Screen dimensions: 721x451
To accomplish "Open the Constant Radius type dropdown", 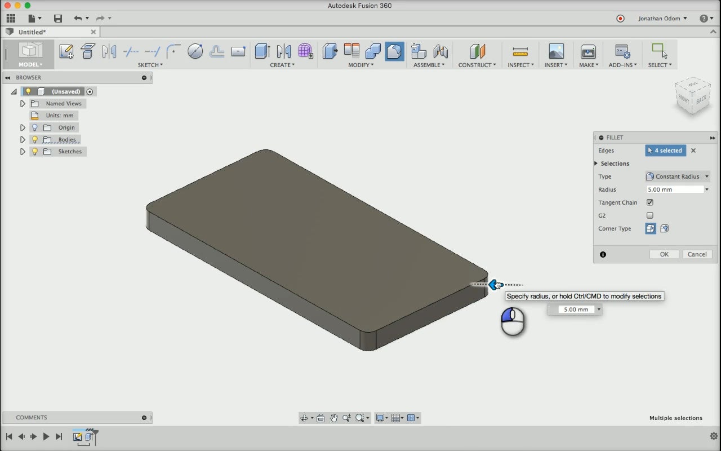I will (677, 176).
